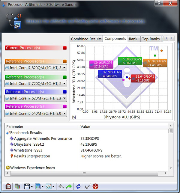The image size is (180, 193).
Task: Click the 'Higher scores are better.' text
Action: [x=101, y=156]
